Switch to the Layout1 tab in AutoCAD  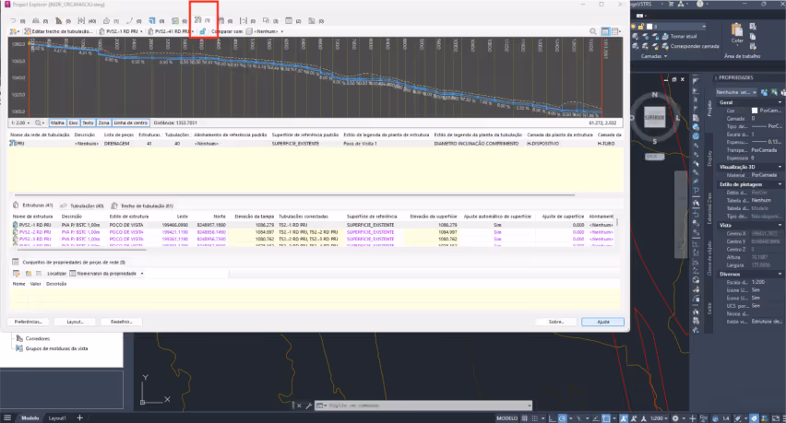[x=56, y=418]
